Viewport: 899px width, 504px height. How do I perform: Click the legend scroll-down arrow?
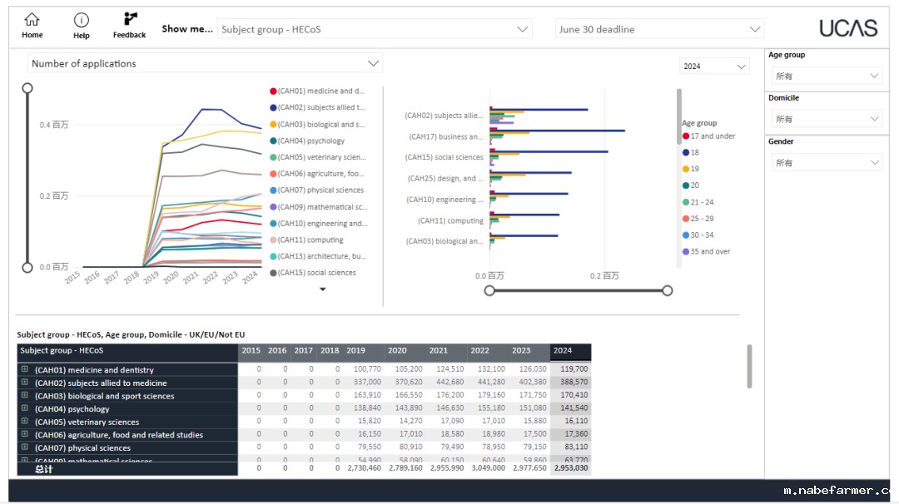pos(323,289)
